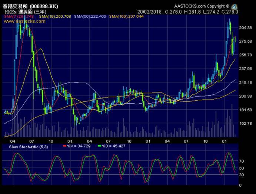Click the AASTOCKS logo icon
The width and height of the screenshot is (256, 194).
[x=235, y=7]
